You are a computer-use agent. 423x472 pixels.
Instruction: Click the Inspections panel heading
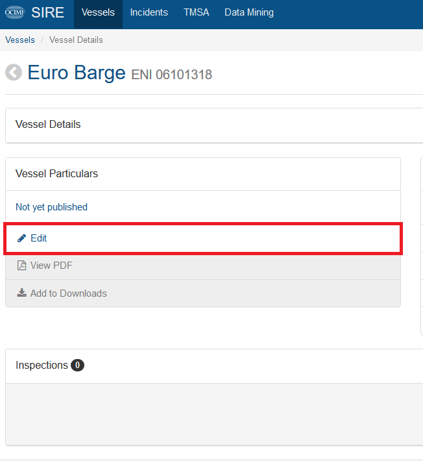(42, 365)
